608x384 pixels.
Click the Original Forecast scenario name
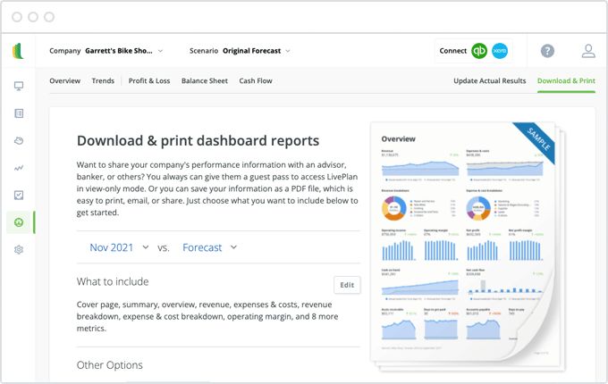(251, 51)
